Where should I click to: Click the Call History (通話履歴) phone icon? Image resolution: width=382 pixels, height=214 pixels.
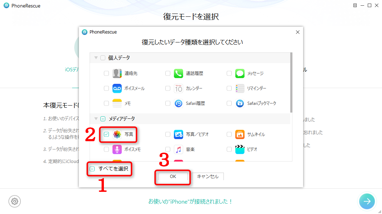point(179,73)
